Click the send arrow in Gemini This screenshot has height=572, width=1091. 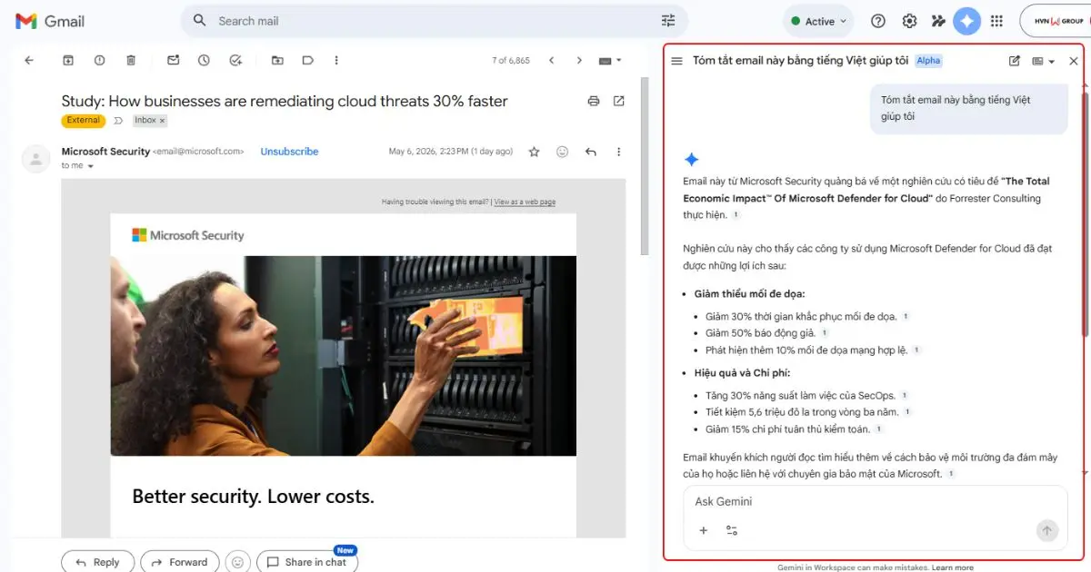[x=1047, y=531]
